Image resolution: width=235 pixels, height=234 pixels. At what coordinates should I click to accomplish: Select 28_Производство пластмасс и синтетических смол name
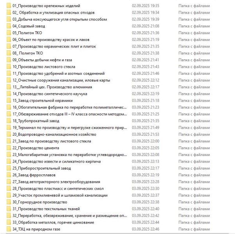pos(58,189)
